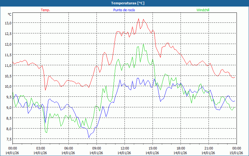Image resolution: width=249 pixels, height=156 pixels.
Task: Click the 15/01/26 date label
Action: (x=236, y=153)
